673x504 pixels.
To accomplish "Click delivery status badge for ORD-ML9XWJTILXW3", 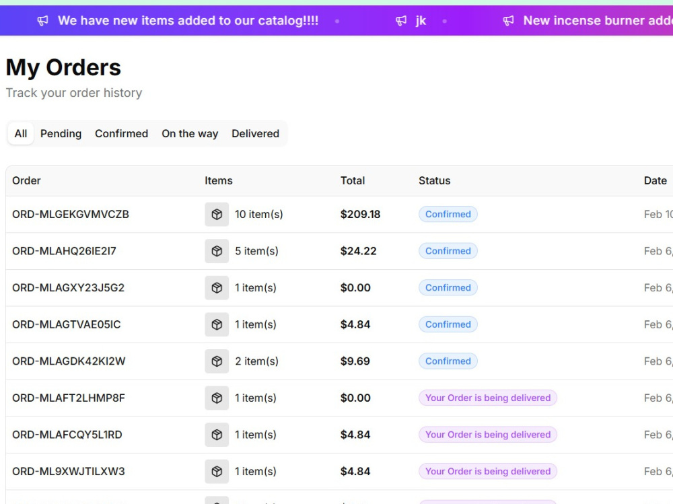I will [488, 472].
